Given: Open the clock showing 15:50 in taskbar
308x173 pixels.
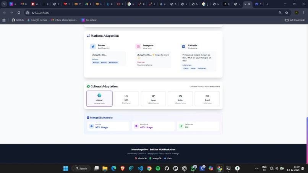Looking at the screenshot, I should pyautogui.click(x=293, y=168).
